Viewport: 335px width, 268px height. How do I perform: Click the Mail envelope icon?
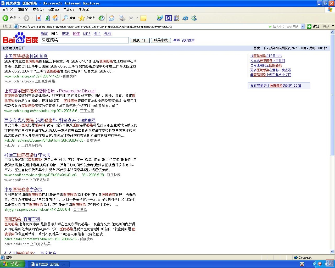point(111,18)
